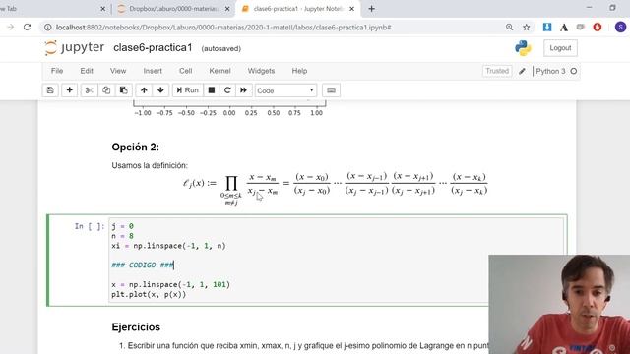Open a new browser tab
This screenshot has width=630, height=354.
point(372,9)
